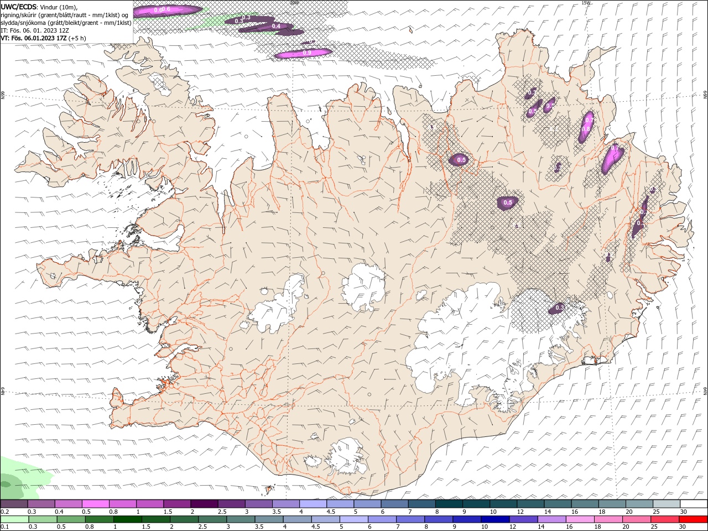The image size is (708, 531).
Task: Choose the dark purple 2 swatch, top legend row
Action: [x=204, y=504]
